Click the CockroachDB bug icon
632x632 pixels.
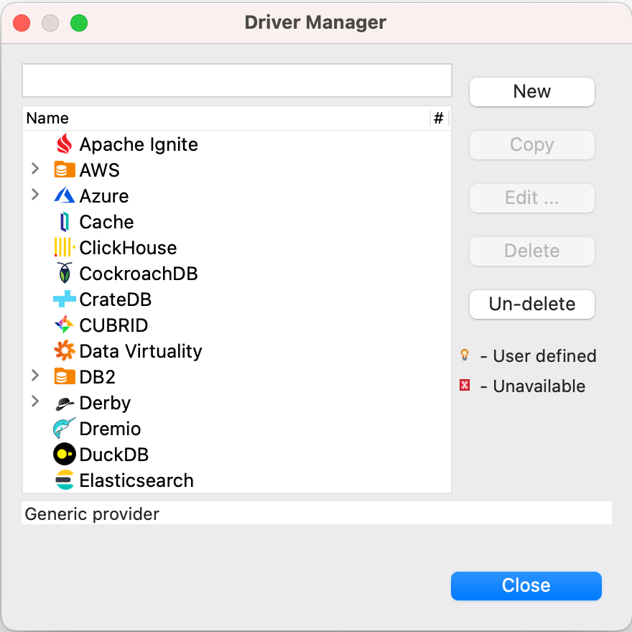click(x=65, y=274)
